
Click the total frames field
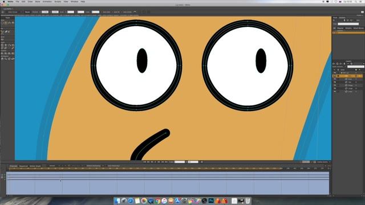(x=193, y=162)
